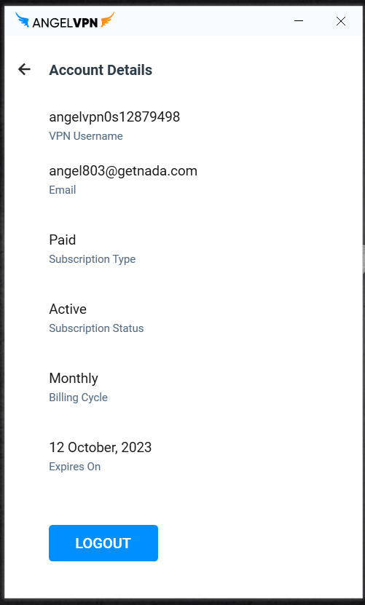Click the LOGOUT button
Screen dimensions: 365x605
(x=103, y=543)
